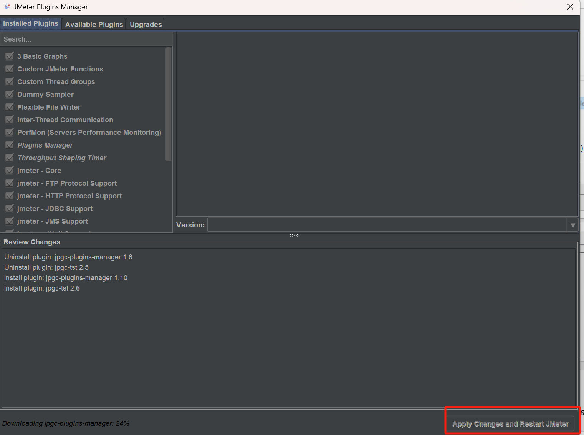Open the Available Plugins tab
The image size is (584, 435).
pos(94,24)
